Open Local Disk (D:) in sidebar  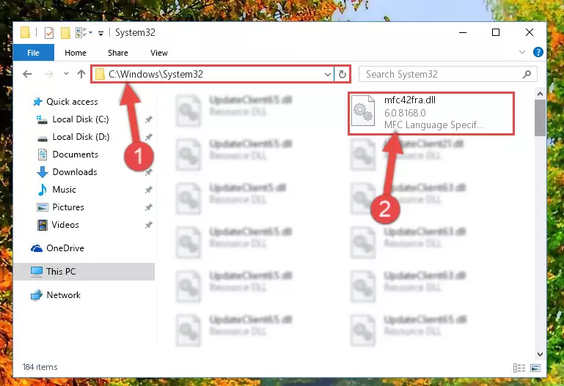[x=73, y=137]
